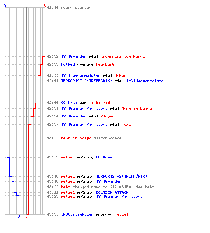Click the blue team count 9 at chart top
Viewport: 210px width, 233px height.
[x=5, y=6]
